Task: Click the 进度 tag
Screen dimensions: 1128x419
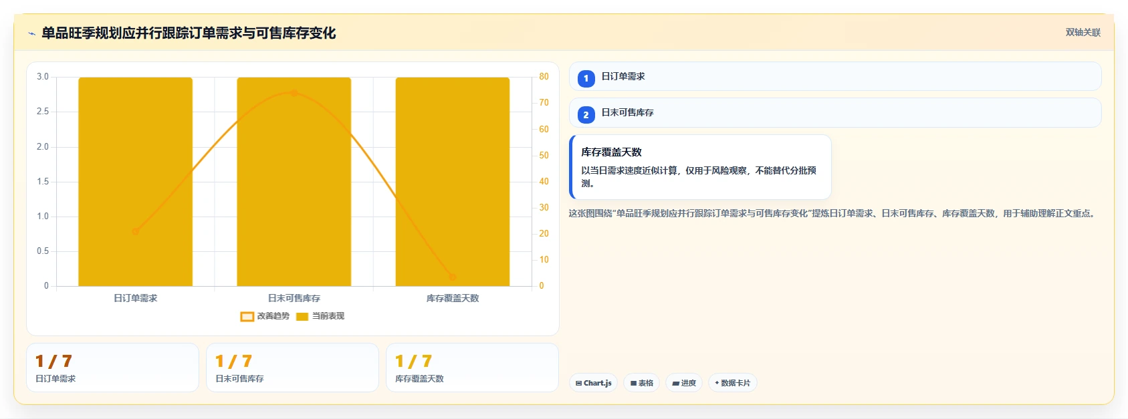Action: 684,383
